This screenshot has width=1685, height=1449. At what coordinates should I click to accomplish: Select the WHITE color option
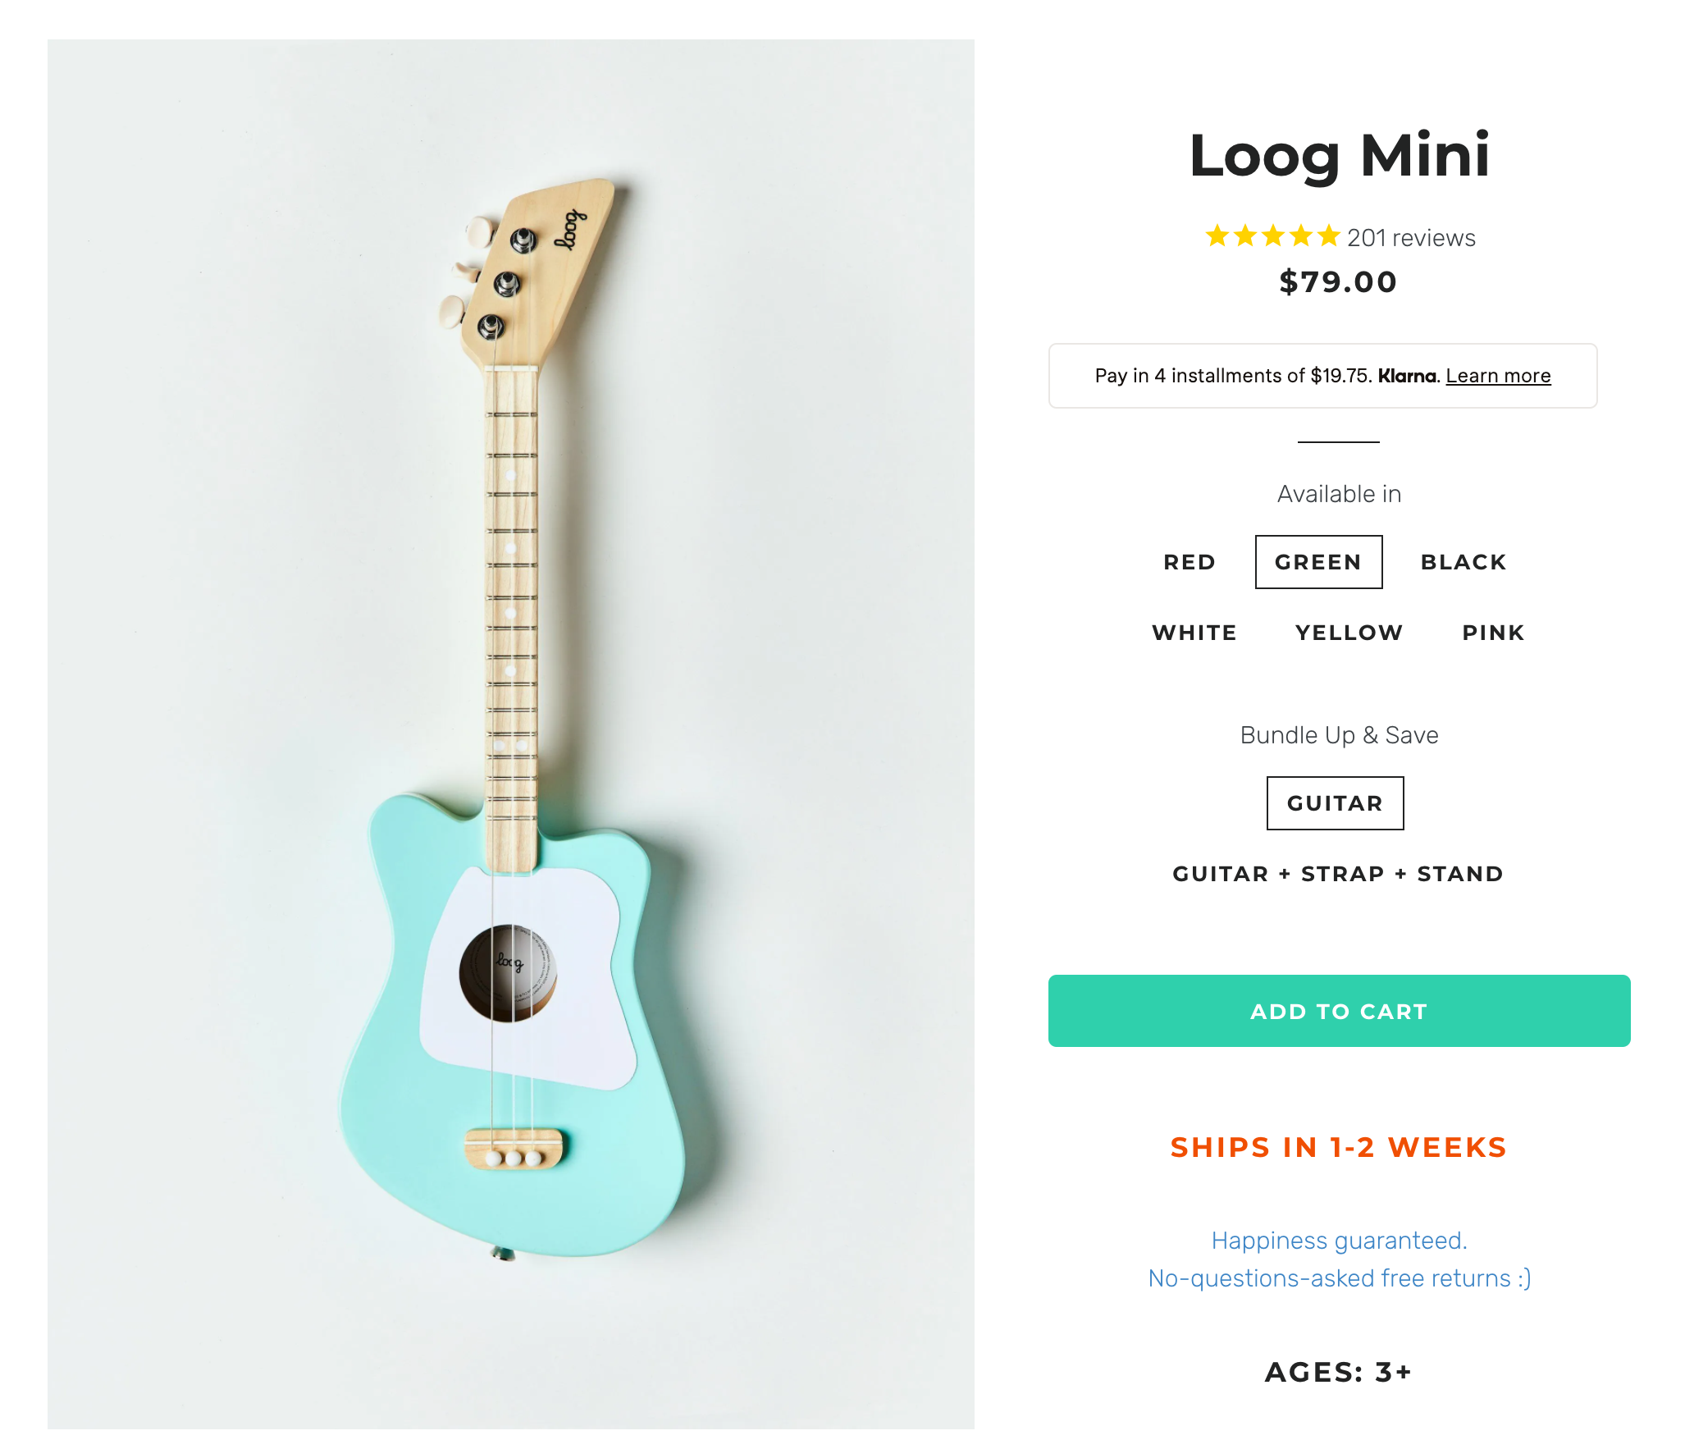pos(1194,633)
